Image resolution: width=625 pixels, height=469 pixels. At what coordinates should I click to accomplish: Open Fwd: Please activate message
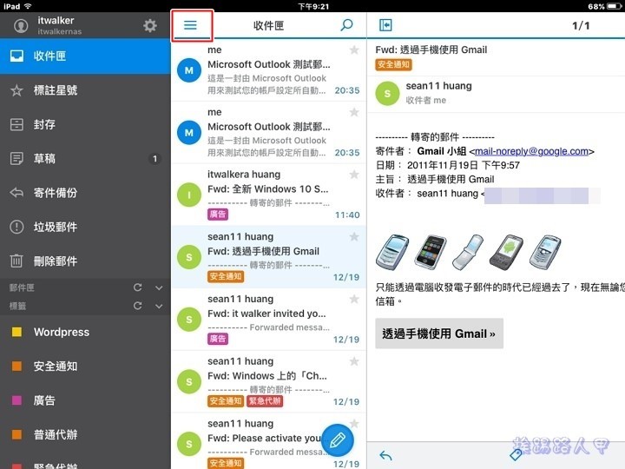point(268,441)
